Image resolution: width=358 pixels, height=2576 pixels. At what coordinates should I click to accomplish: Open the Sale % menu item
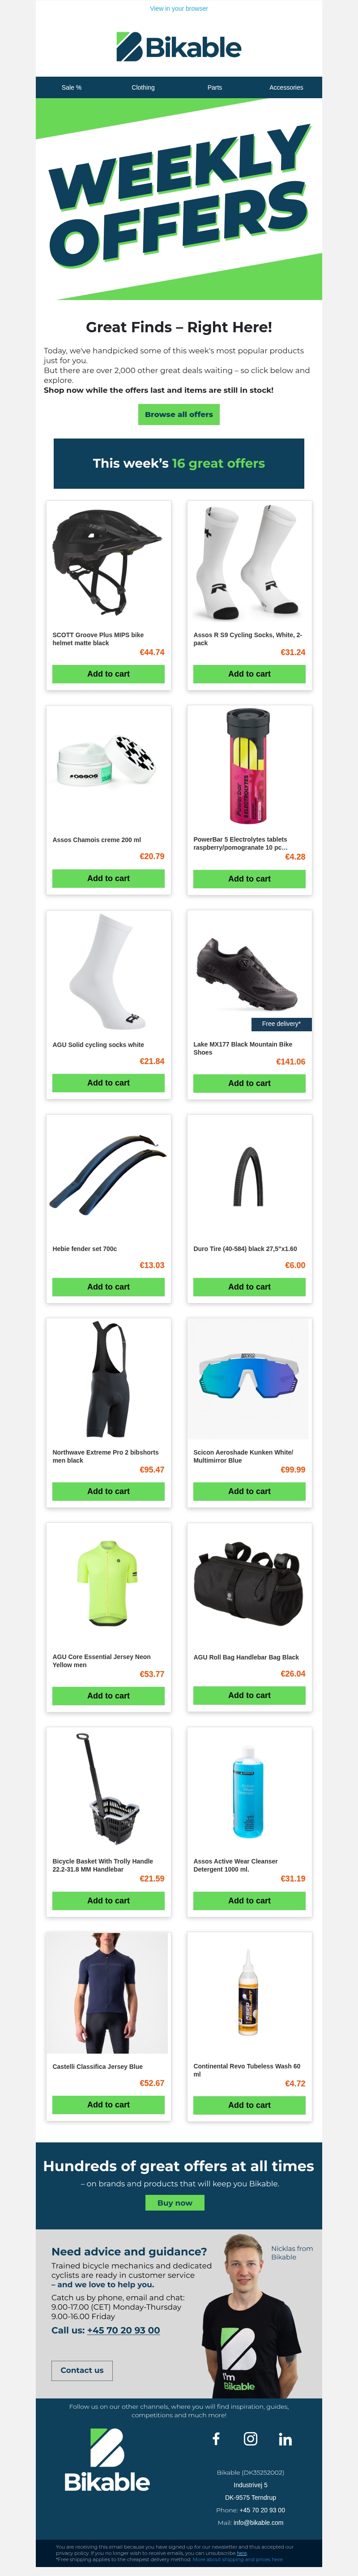click(72, 87)
